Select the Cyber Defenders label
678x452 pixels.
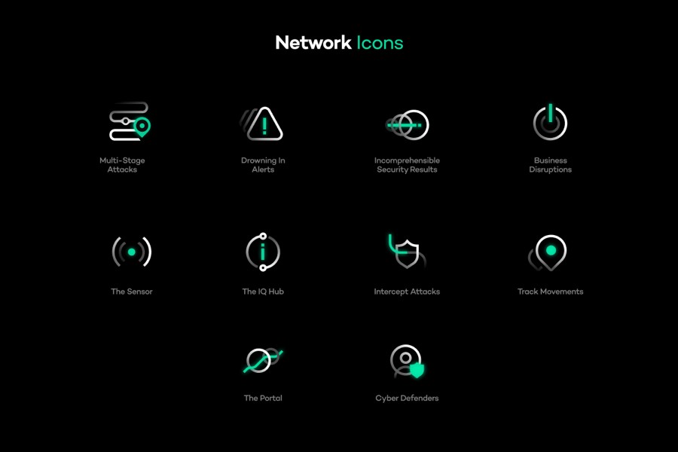tap(407, 398)
